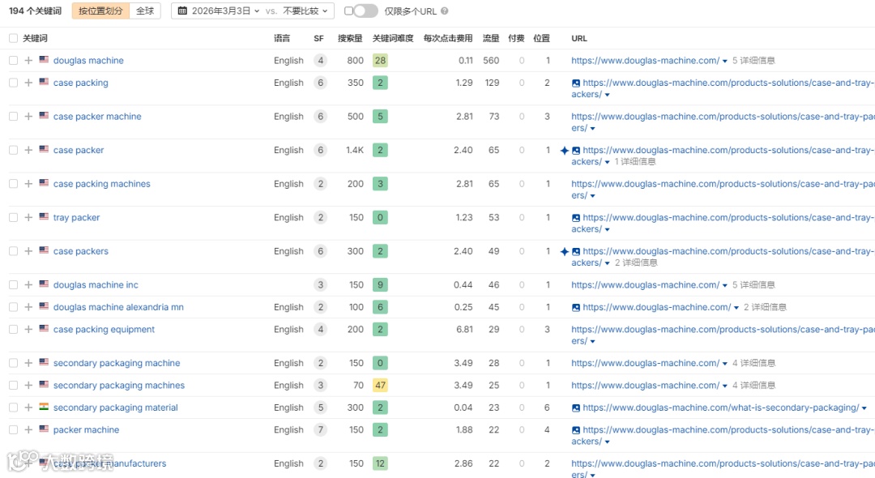
Task: Click image icon in case packer URL
Action: click(576, 151)
